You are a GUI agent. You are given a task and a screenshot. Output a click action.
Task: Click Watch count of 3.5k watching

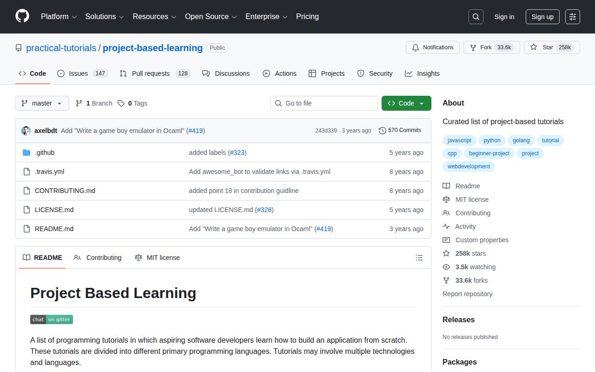pos(475,267)
